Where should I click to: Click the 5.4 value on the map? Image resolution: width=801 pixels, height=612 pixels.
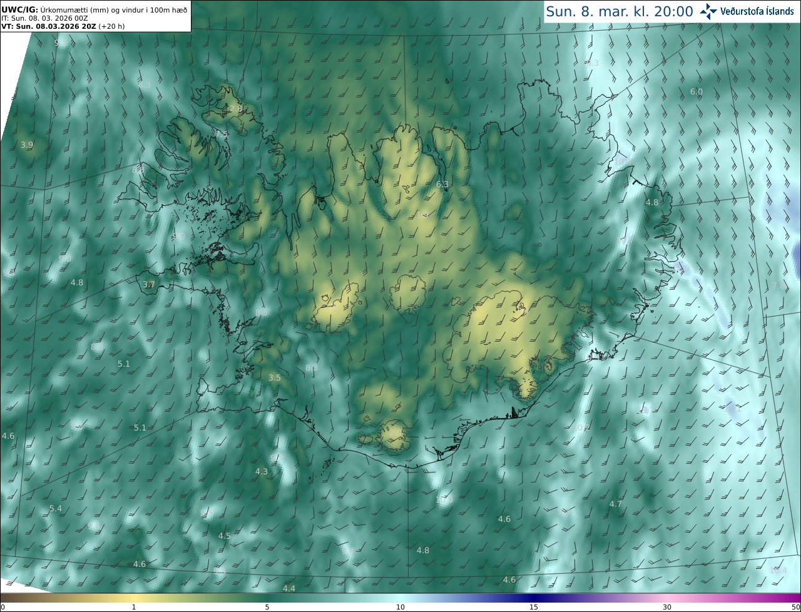[56, 508]
